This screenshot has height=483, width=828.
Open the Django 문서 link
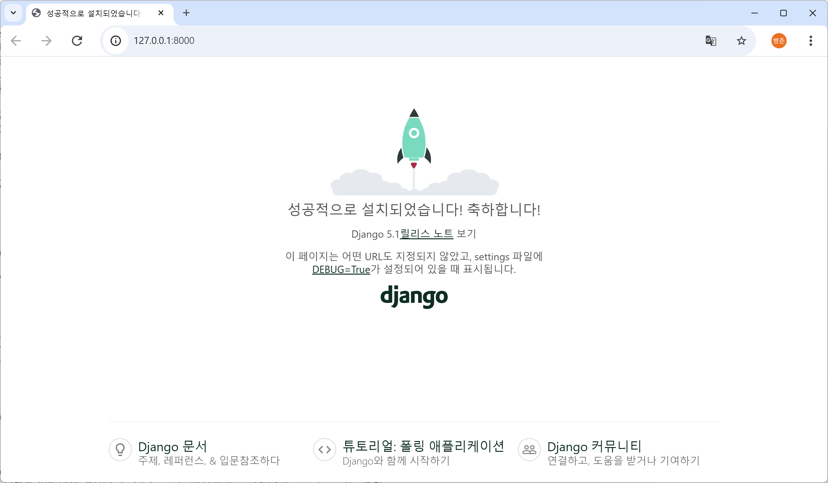tap(172, 446)
